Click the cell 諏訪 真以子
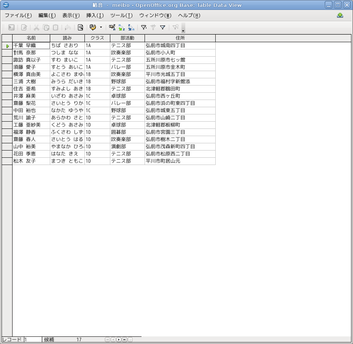 pos(31,60)
